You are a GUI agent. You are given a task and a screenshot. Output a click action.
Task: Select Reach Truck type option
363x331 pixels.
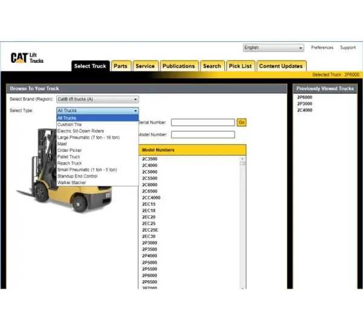tap(97, 163)
